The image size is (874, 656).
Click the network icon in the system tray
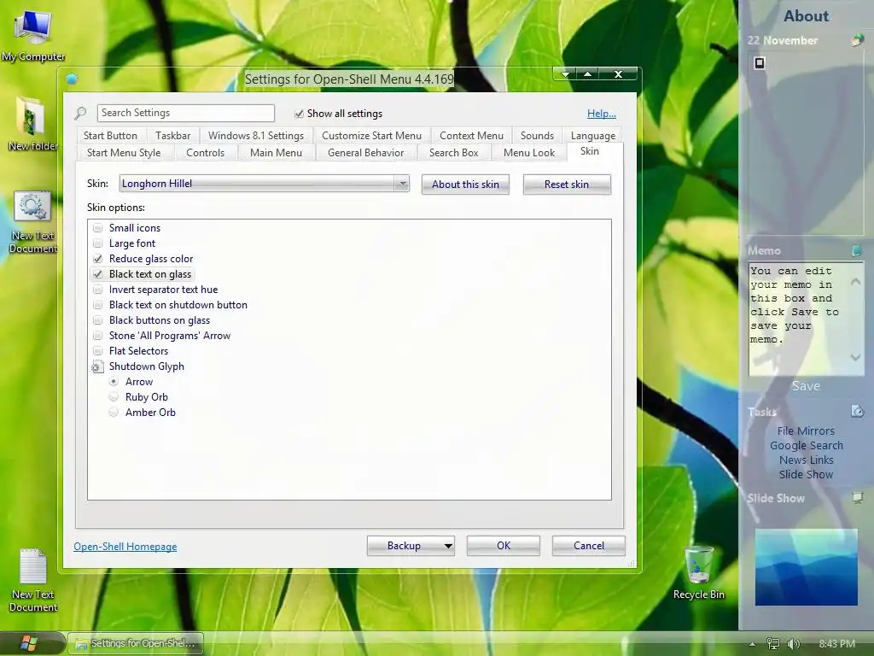[772, 644]
